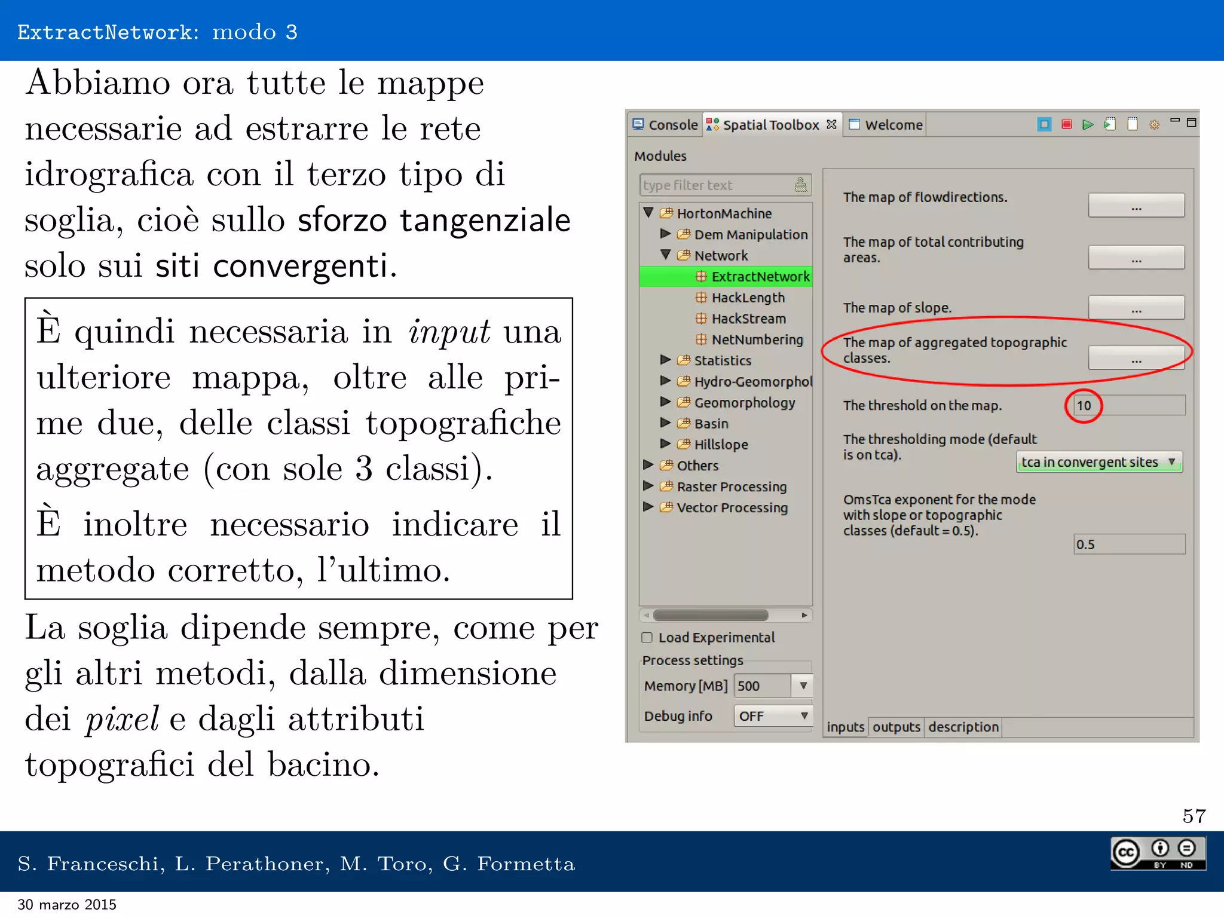Click the red stop icon
Screen dimensions: 1224x918
tap(1066, 124)
